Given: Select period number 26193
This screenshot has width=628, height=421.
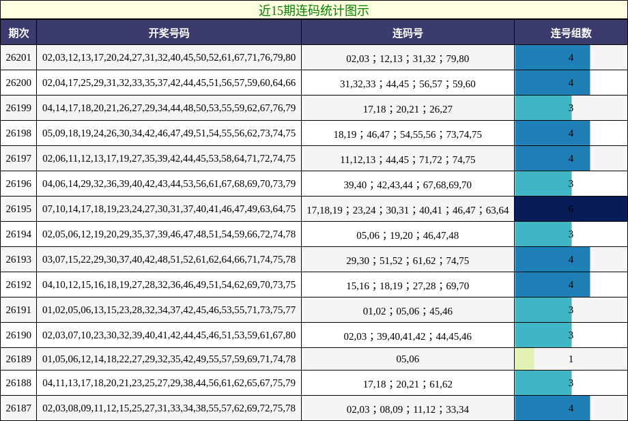Looking at the screenshot, I should point(18,259).
